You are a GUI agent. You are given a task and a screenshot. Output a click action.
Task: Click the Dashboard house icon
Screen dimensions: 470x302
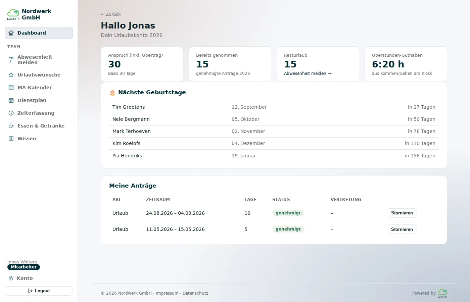(x=11, y=33)
